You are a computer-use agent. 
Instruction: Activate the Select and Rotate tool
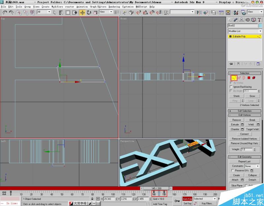pyautogui.click(x=88, y=13)
